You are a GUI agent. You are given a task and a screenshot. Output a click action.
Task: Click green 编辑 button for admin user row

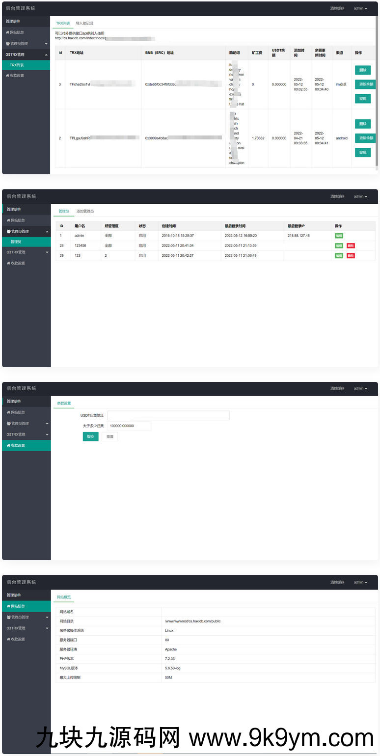coord(339,236)
